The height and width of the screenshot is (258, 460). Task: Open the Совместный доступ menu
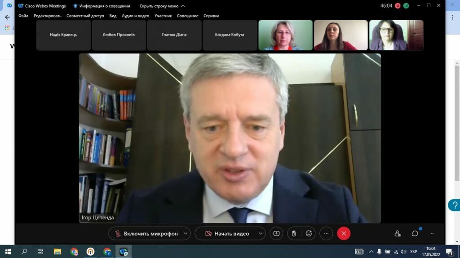(85, 16)
